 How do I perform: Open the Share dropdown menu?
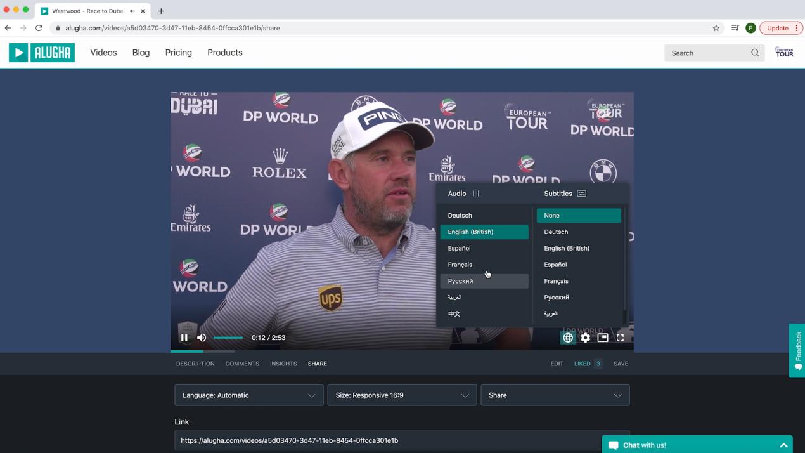(x=555, y=395)
